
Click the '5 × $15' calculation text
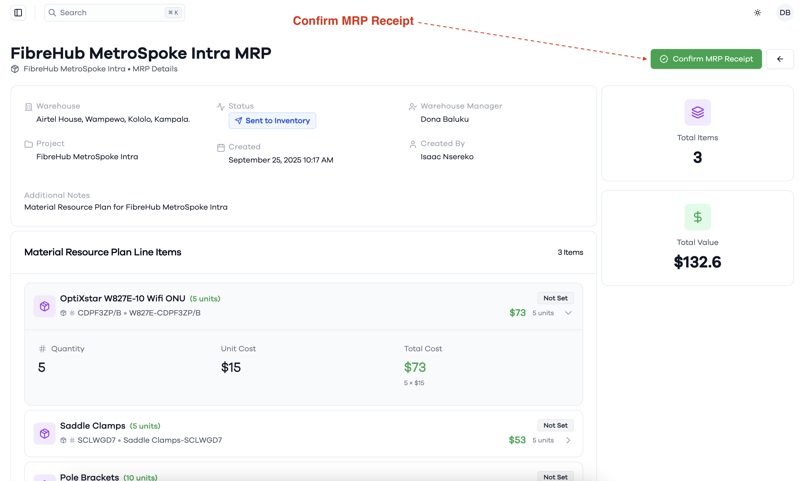pyautogui.click(x=414, y=383)
